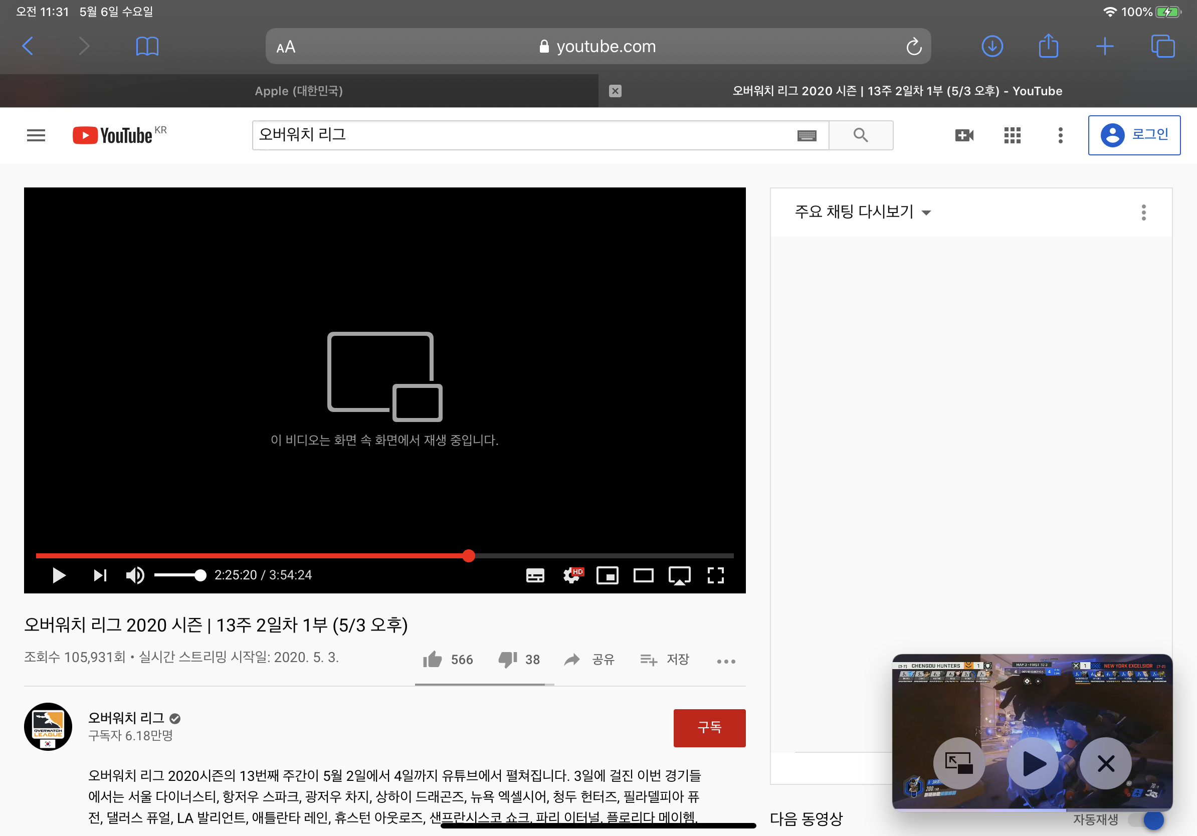Switch to the Apple (대한민국) tab
Screen dimensions: 1197x836
299,91
